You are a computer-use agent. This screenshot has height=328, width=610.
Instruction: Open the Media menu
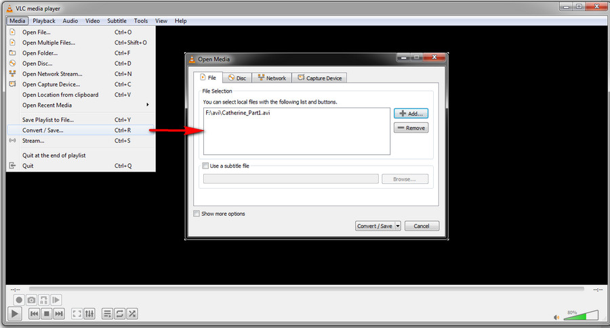point(17,20)
